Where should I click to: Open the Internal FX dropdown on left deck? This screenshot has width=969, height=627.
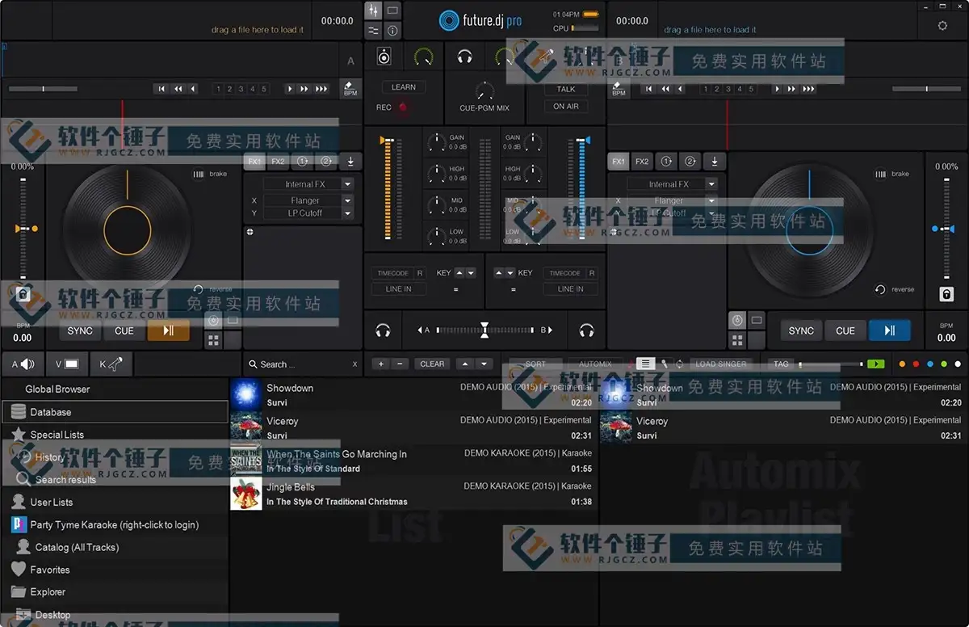(x=308, y=183)
